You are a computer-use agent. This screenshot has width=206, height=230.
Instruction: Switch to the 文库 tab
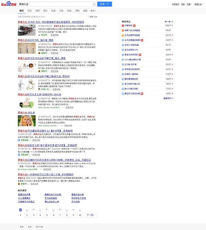[x=61, y=11]
